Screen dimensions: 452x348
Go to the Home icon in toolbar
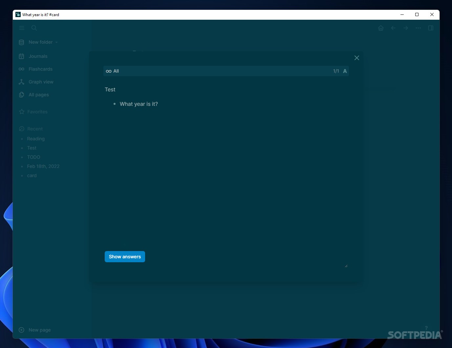click(x=381, y=28)
